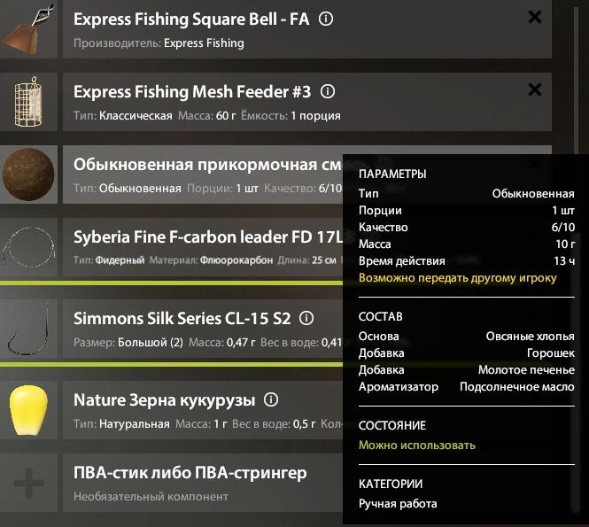Image resolution: width=589 pixels, height=527 pixels.
Task: Select the F-carbon leader line thumbnail
Action: (x=28, y=247)
